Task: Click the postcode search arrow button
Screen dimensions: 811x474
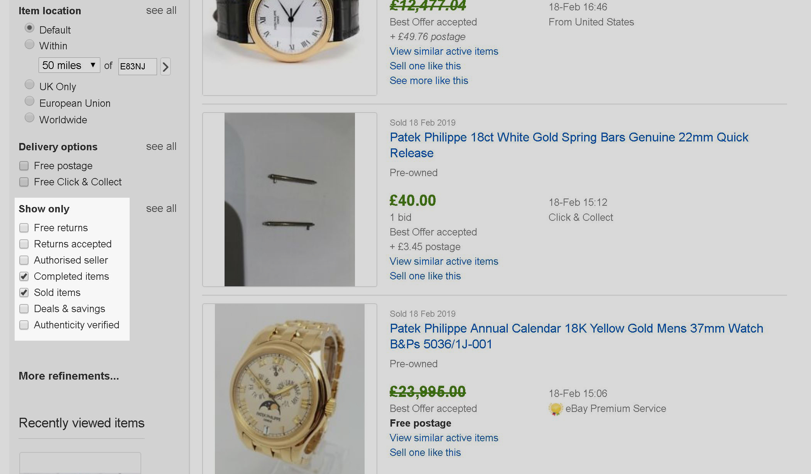Action: click(166, 67)
